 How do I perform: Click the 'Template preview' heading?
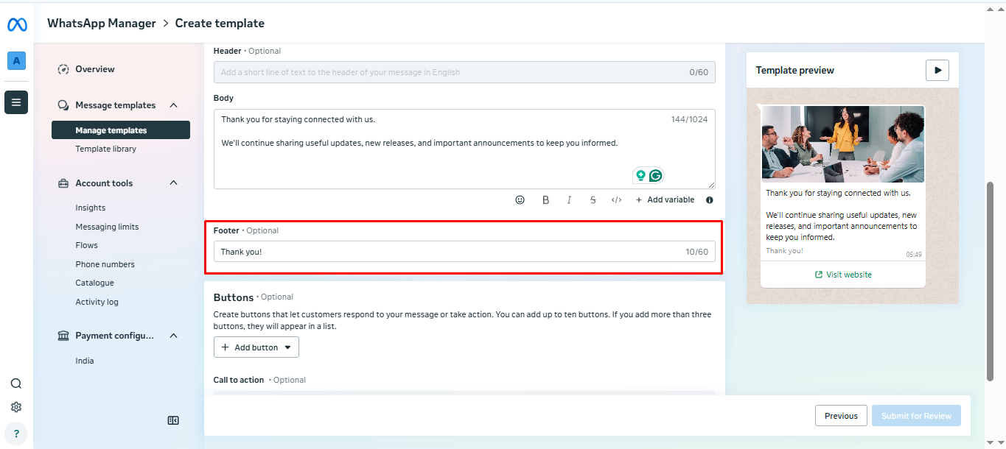795,71
